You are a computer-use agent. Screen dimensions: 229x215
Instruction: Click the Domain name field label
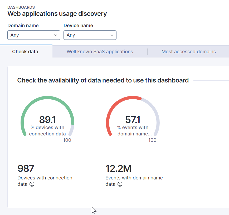(23, 26)
